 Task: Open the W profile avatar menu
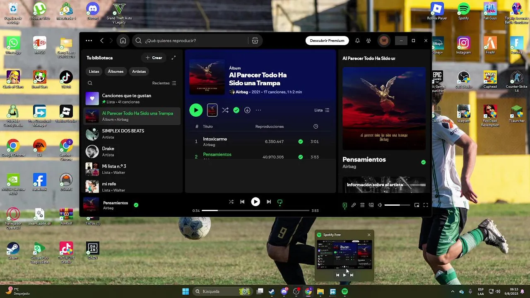pos(384,41)
